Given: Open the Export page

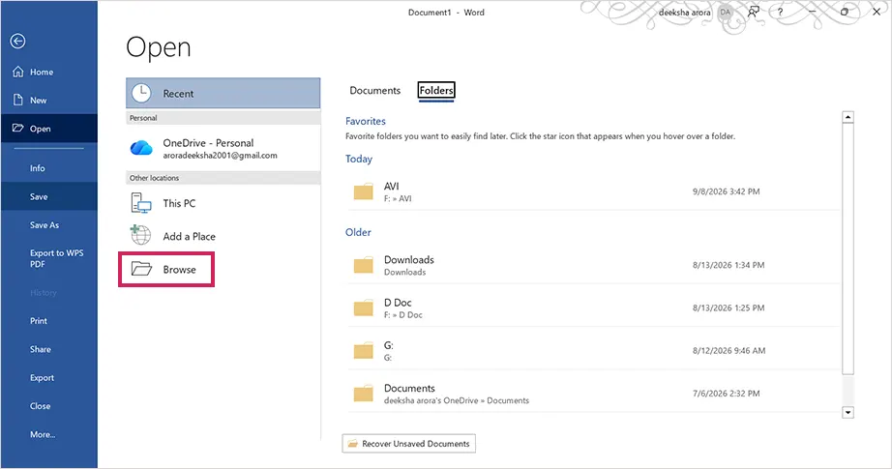Looking at the screenshot, I should click(48, 378).
